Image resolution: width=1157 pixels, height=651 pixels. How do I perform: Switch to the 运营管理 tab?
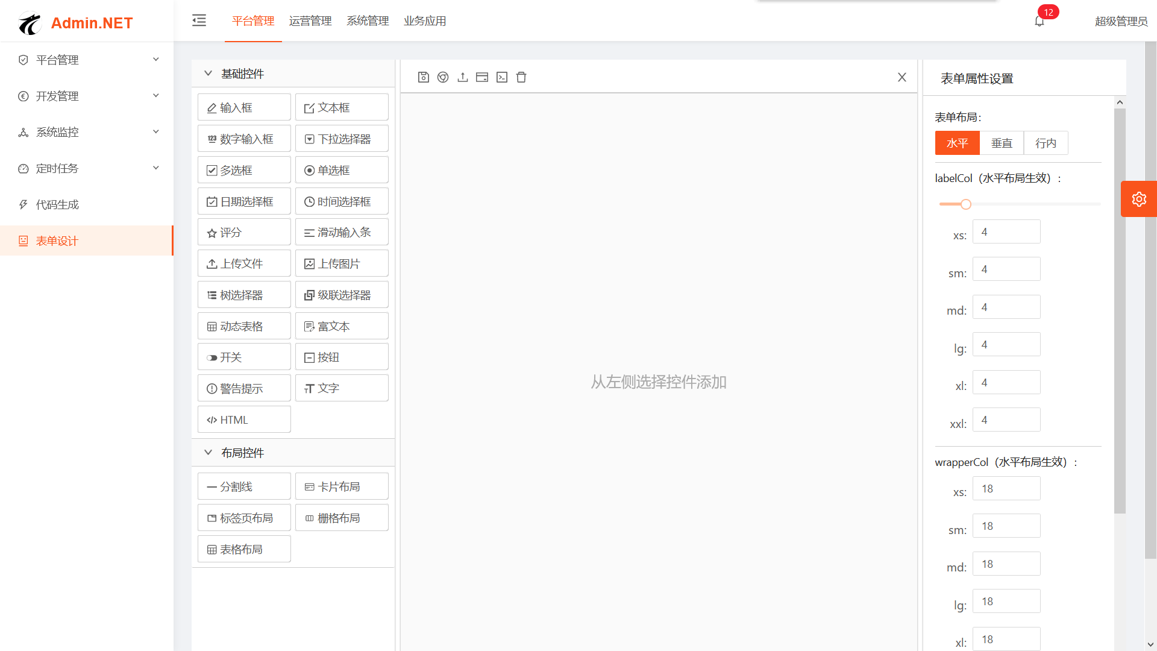click(x=310, y=21)
